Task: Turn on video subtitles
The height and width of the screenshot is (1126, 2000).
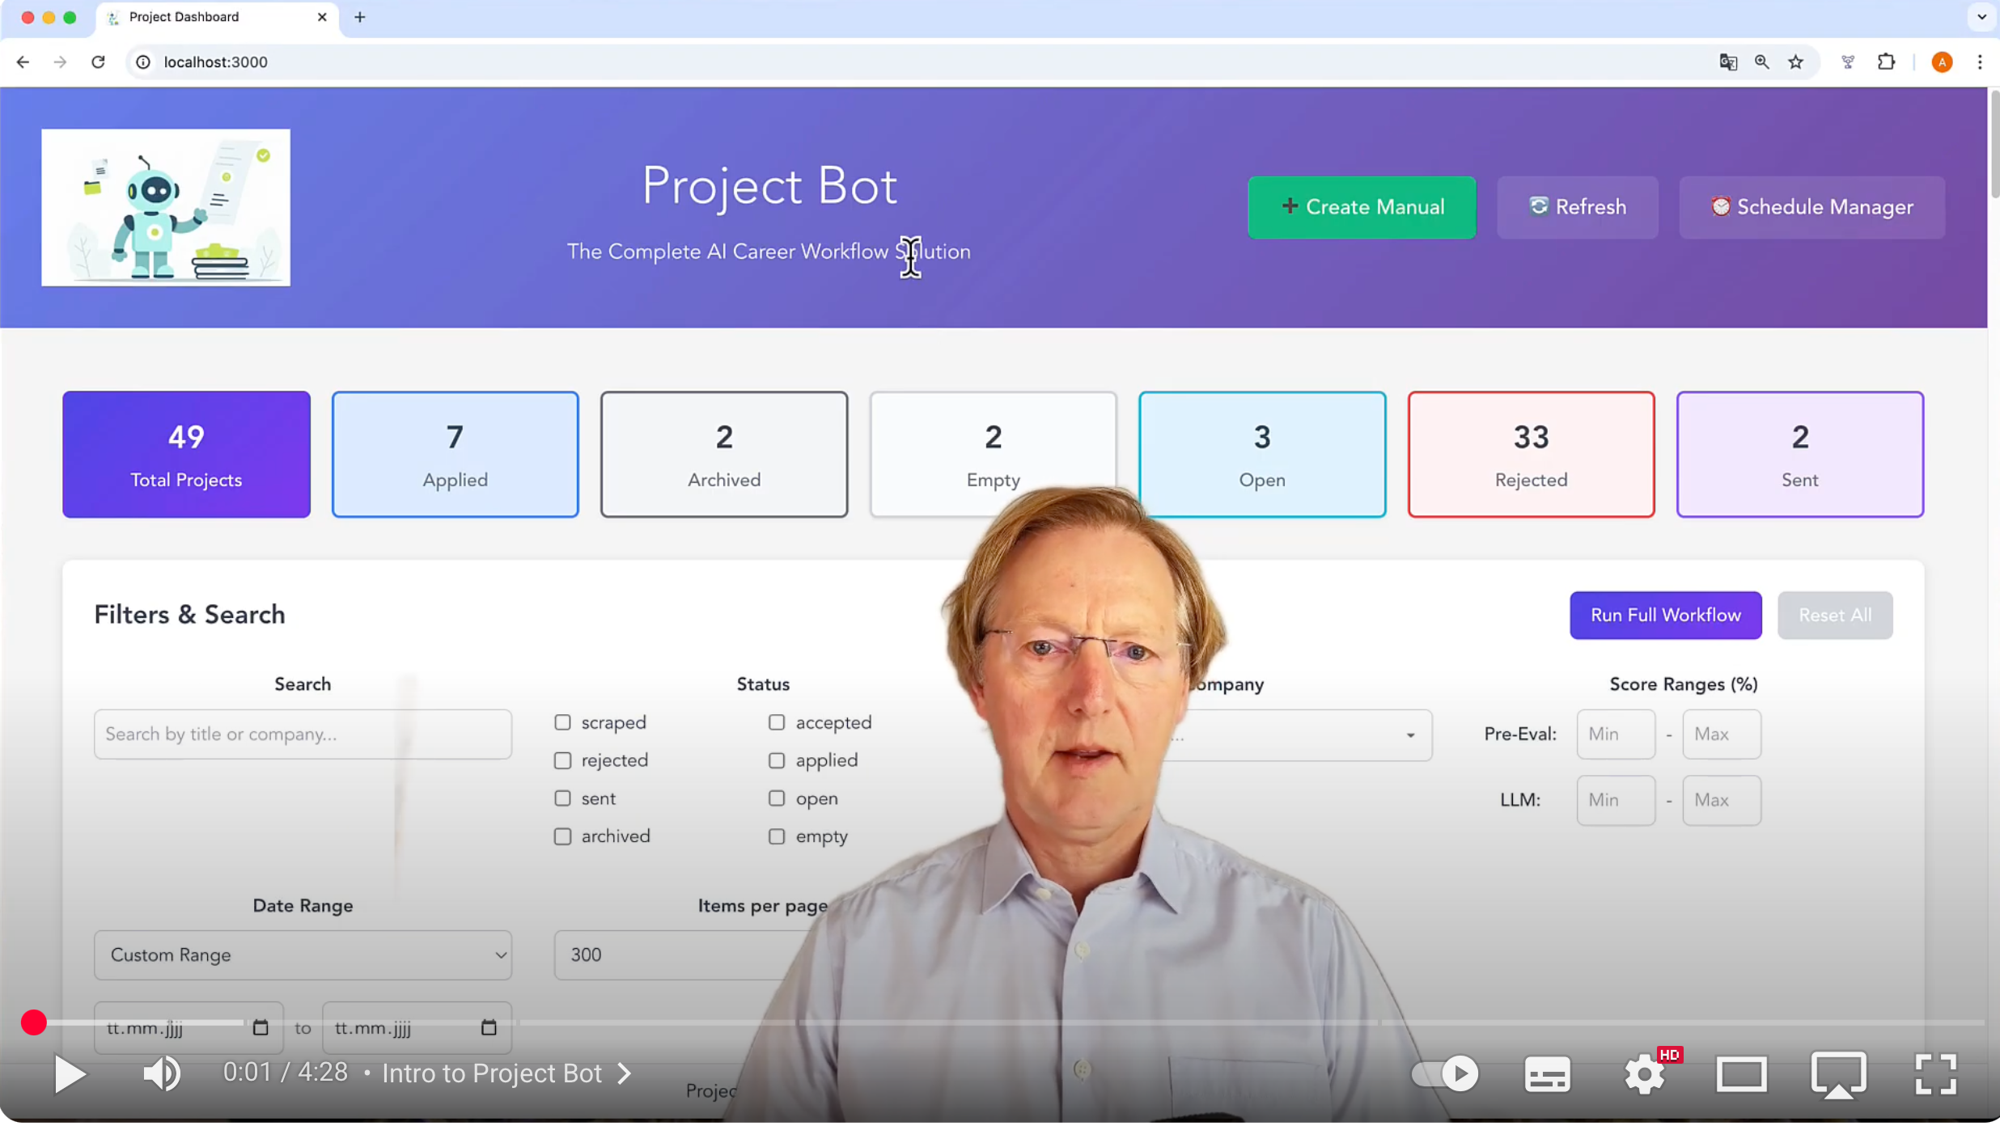Action: click(1548, 1075)
